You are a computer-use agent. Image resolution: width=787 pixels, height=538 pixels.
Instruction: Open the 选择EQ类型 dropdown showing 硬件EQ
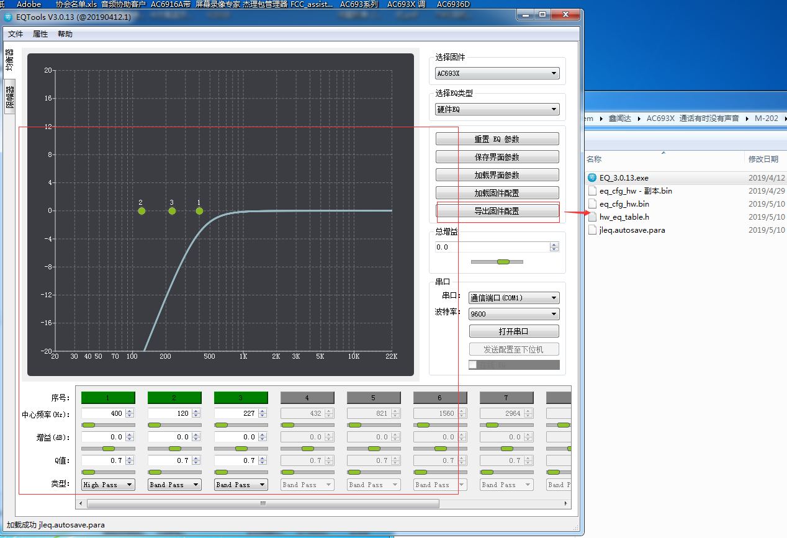pos(497,110)
